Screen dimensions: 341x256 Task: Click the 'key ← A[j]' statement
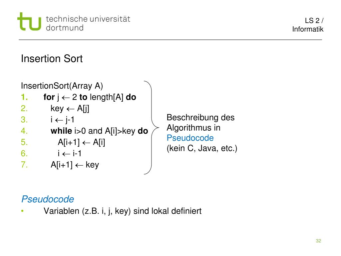70,108
